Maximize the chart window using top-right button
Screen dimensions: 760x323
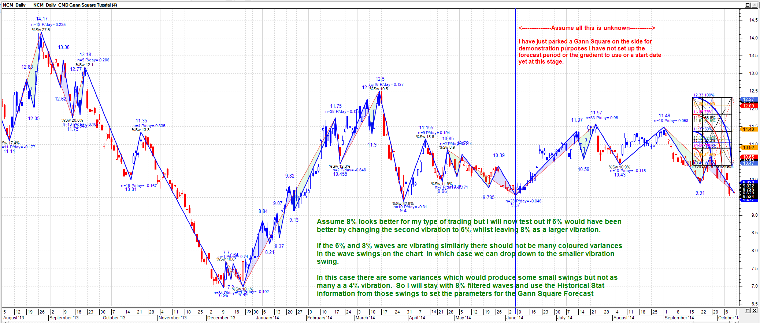748,5
